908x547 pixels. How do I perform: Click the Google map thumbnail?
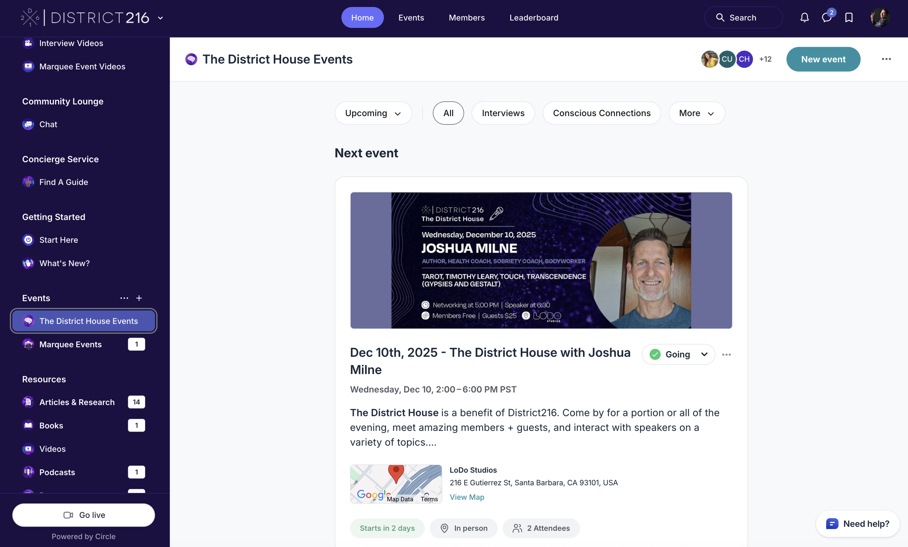pos(396,483)
